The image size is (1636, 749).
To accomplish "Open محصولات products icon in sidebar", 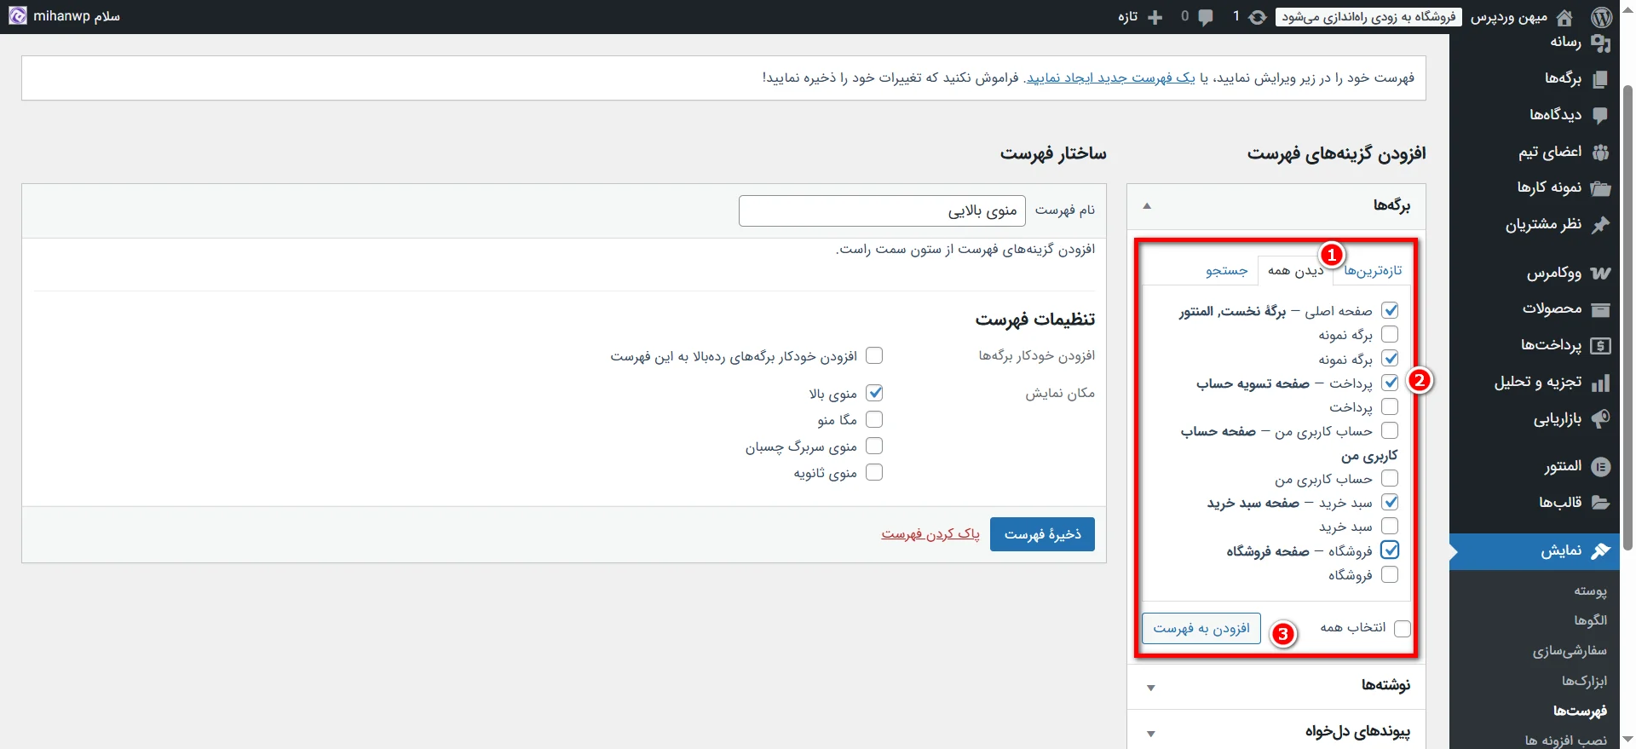I will click(1601, 309).
